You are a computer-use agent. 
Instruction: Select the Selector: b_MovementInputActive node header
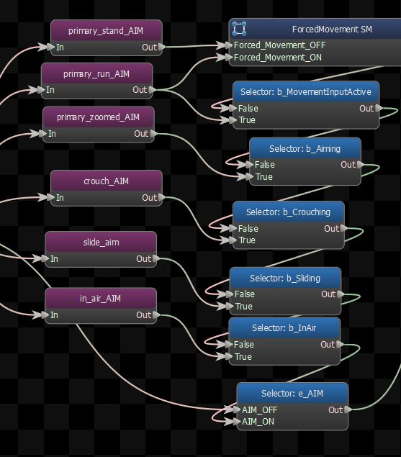pyautogui.click(x=306, y=92)
